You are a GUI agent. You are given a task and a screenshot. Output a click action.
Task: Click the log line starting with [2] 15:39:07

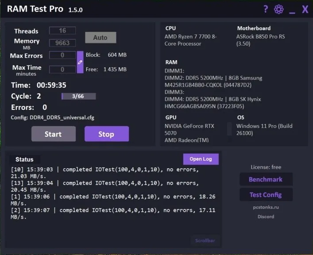tap(113, 213)
